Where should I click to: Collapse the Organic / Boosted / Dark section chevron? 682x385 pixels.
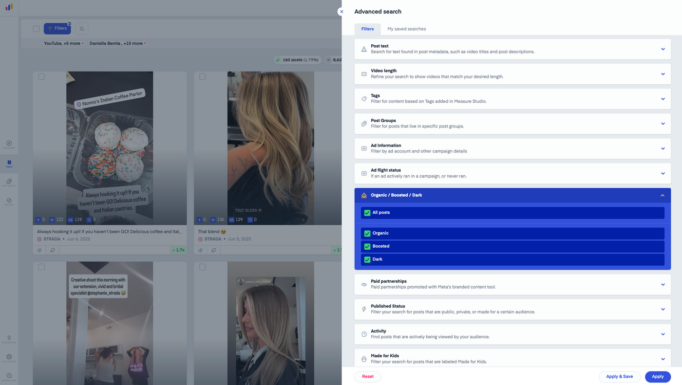663,195
